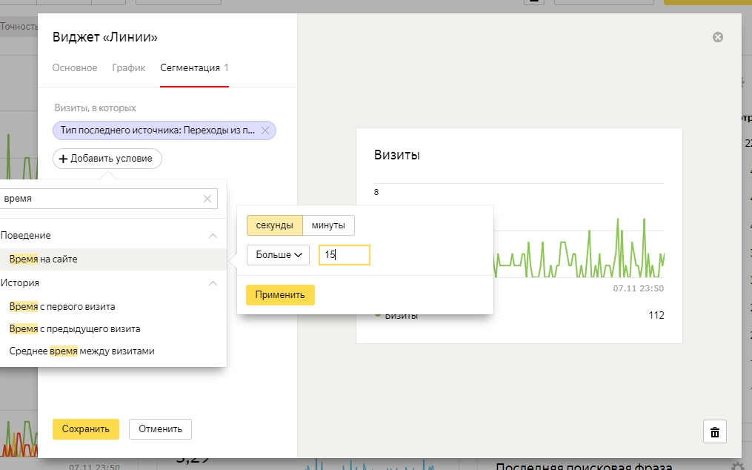Click 'Добавить условие' button
The height and width of the screenshot is (470, 752).
107,159
